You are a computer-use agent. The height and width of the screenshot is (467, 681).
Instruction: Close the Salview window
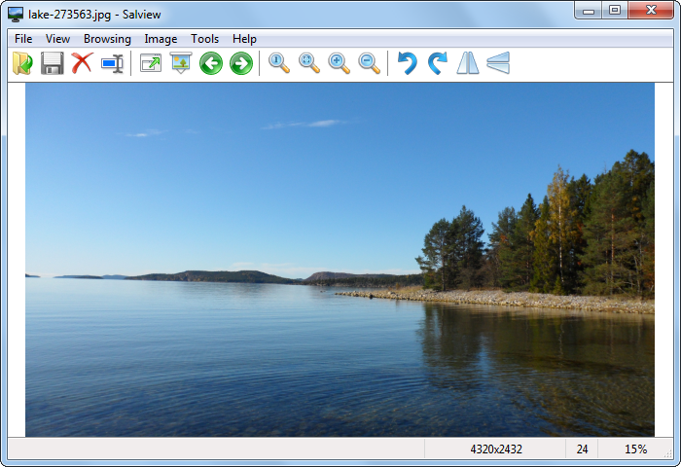coord(651,10)
